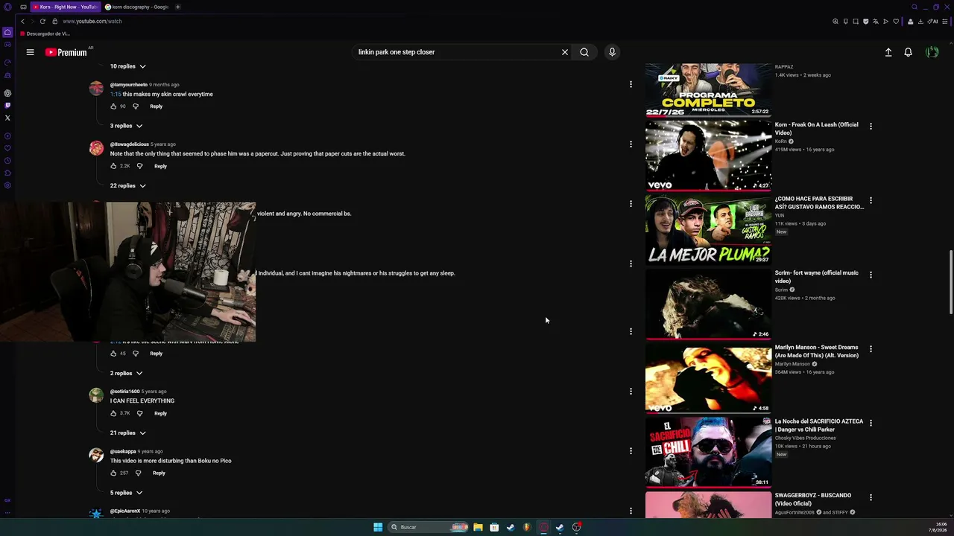Open the YouTube upload/create button
This screenshot has height=536, width=954.
(x=888, y=52)
